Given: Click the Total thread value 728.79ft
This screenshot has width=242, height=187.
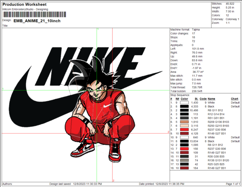Looking at the screenshot, I should click(x=197, y=87).
